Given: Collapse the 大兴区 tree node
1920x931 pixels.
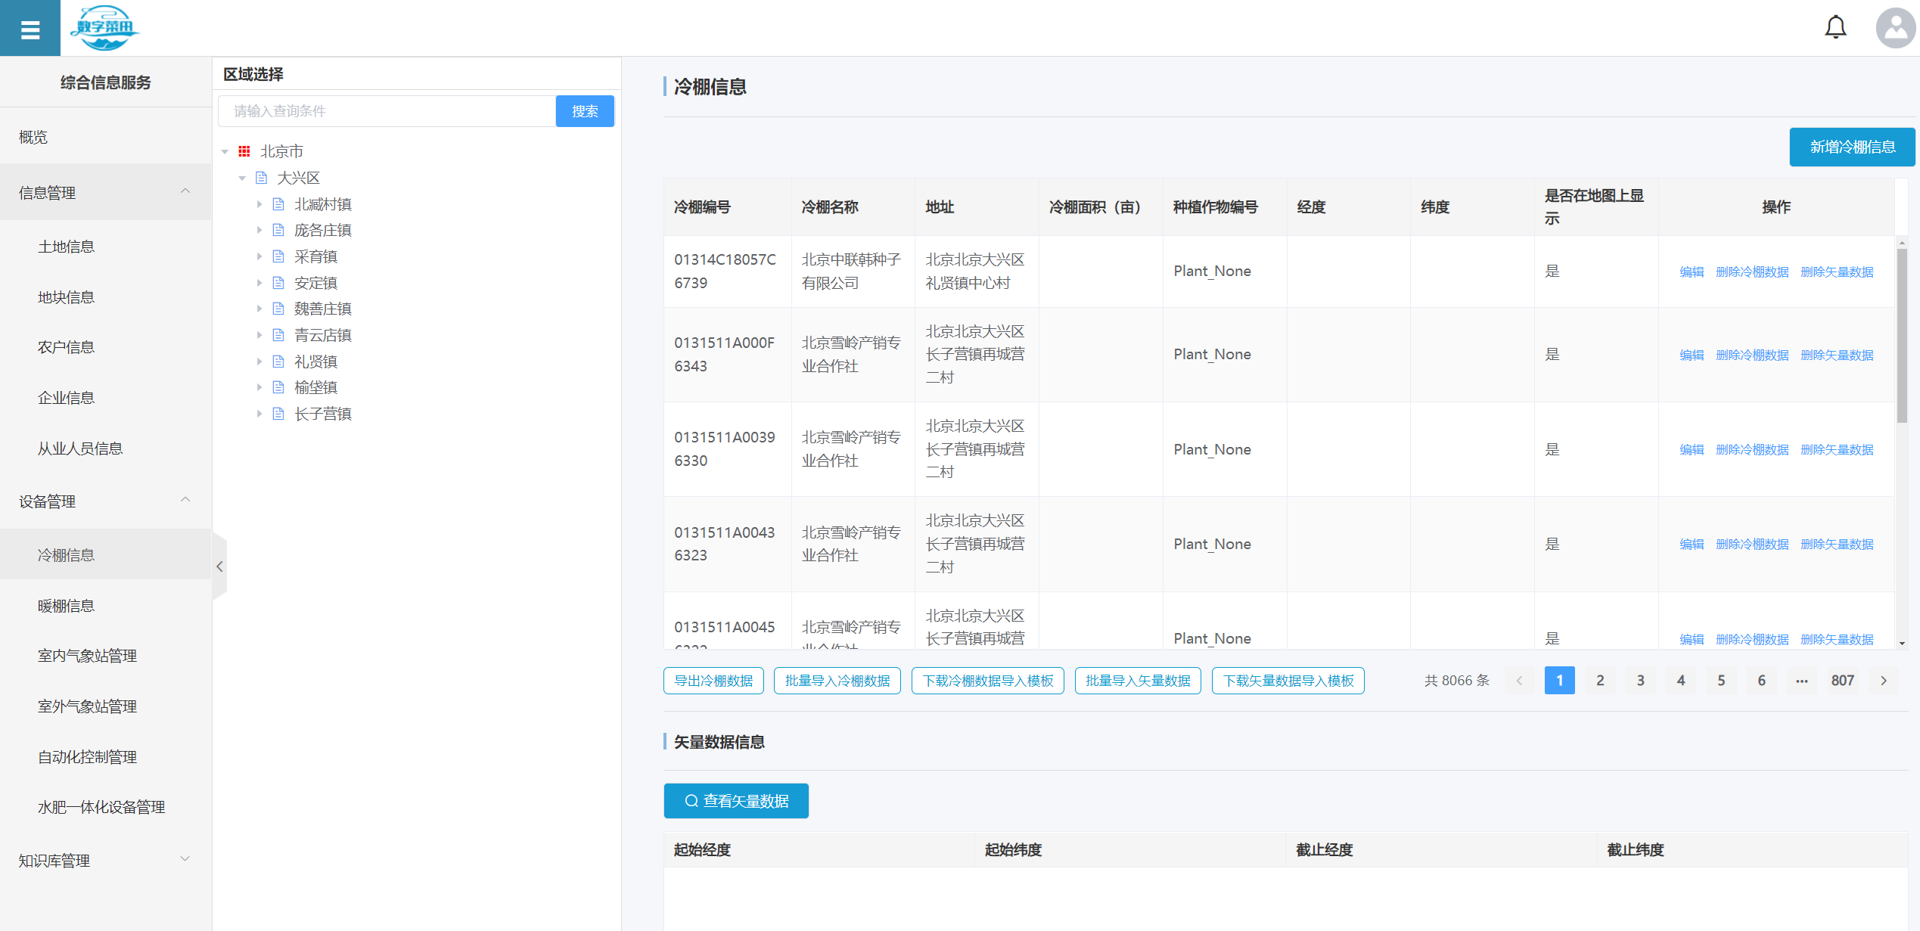Looking at the screenshot, I should click(242, 178).
